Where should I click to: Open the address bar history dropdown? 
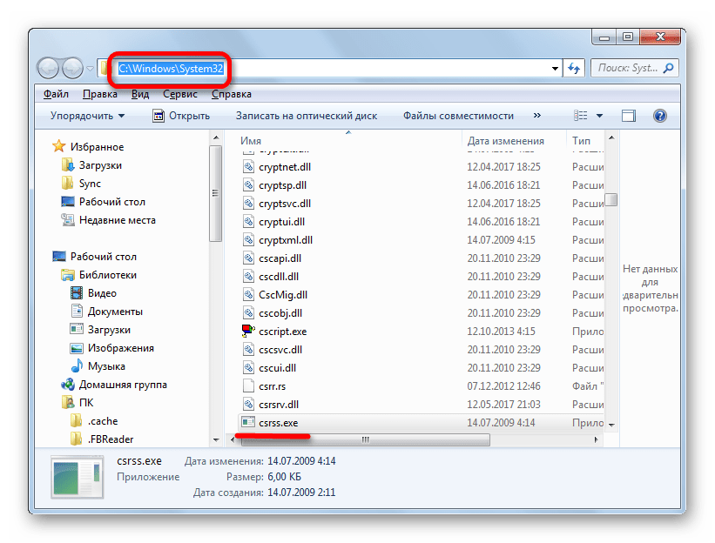(555, 69)
